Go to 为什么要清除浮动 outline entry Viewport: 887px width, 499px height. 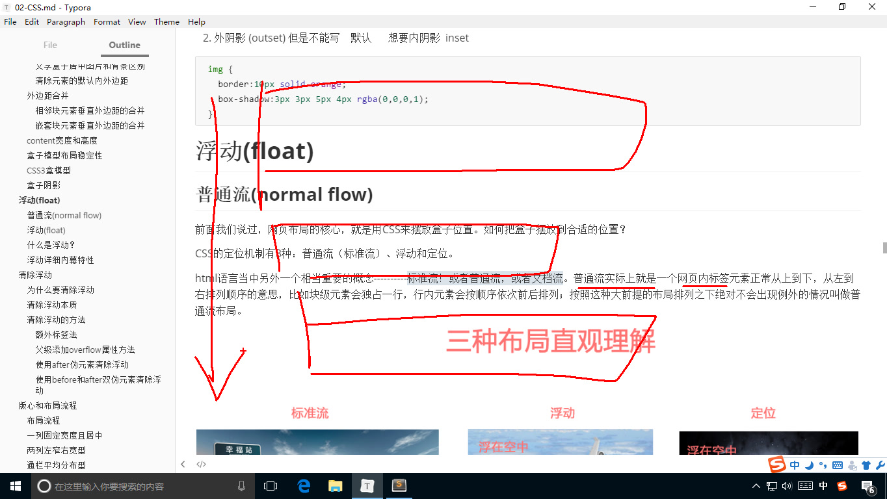point(60,290)
